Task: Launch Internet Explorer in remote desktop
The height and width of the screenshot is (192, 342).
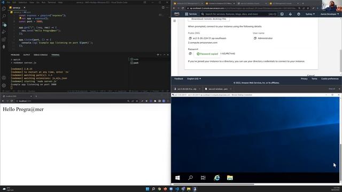Action: point(217,178)
